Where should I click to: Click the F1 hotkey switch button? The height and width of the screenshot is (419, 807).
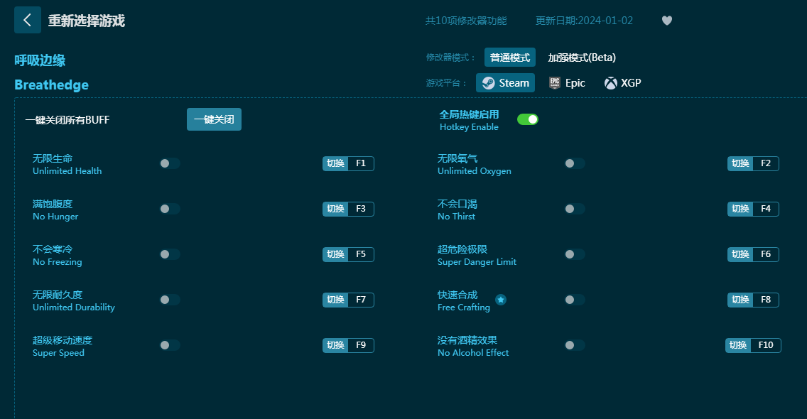(348, 163)
